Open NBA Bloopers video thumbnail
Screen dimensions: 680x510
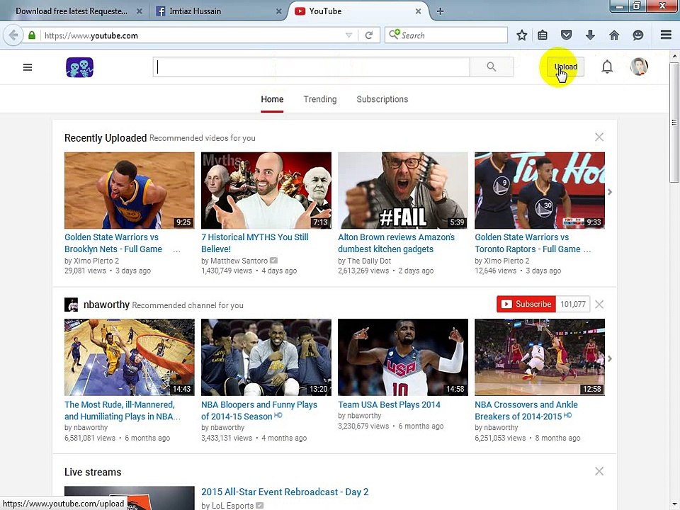pos(266,357)
